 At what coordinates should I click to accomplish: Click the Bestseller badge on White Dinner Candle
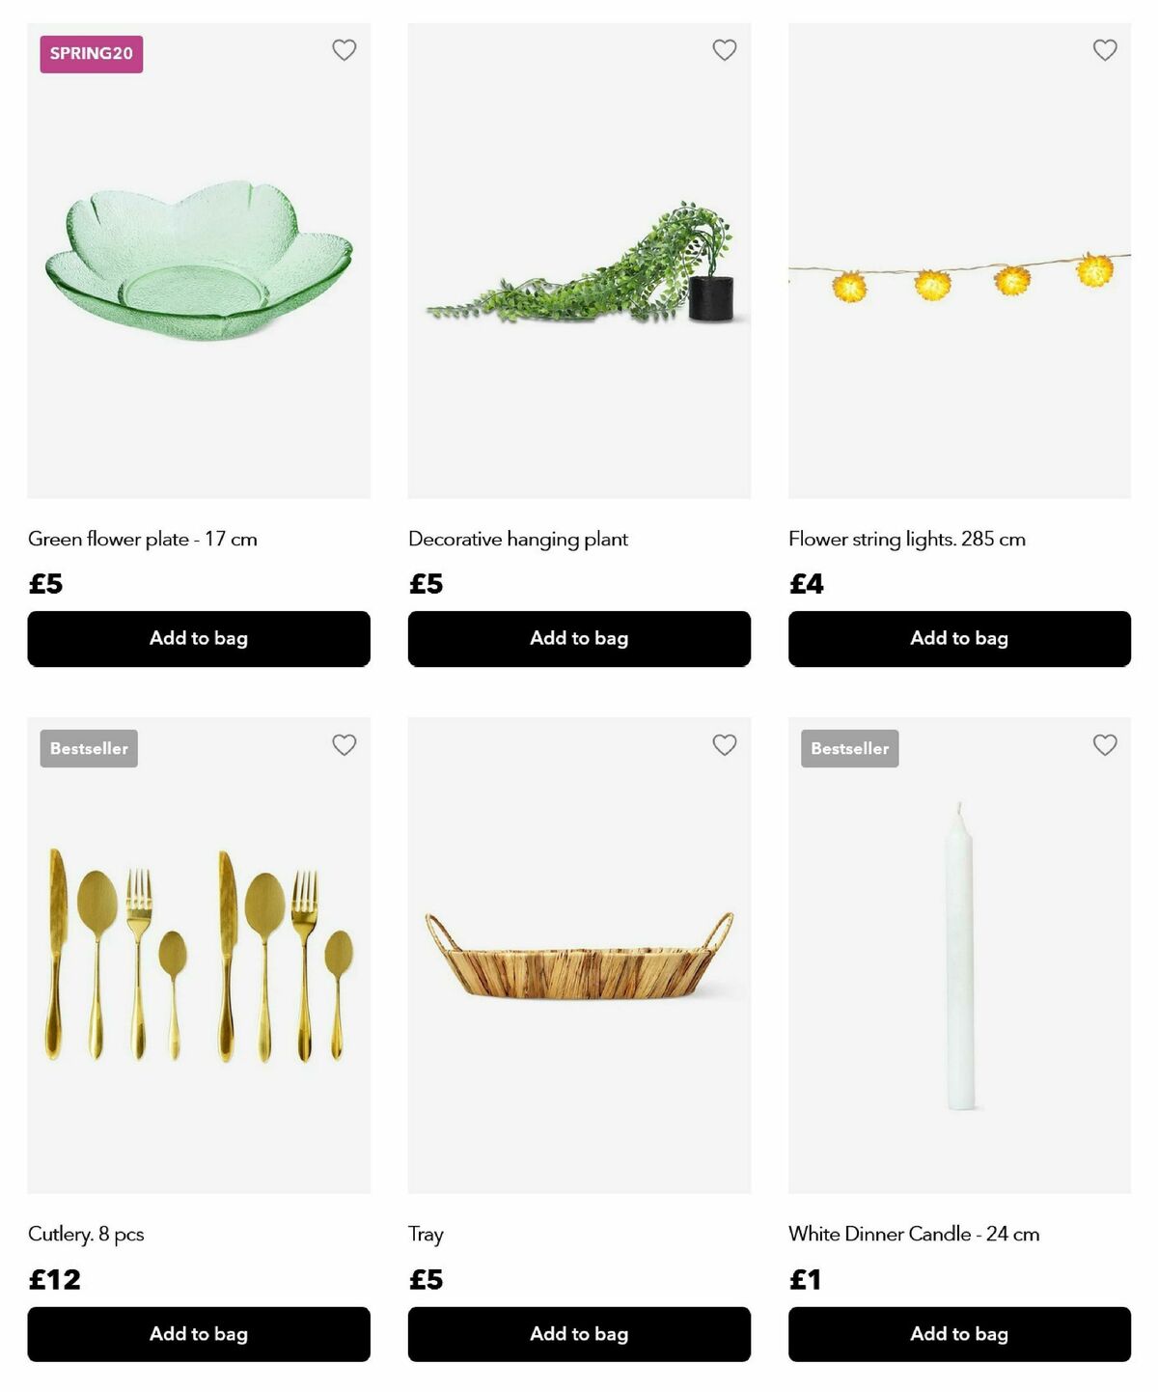tap(849, 747)
